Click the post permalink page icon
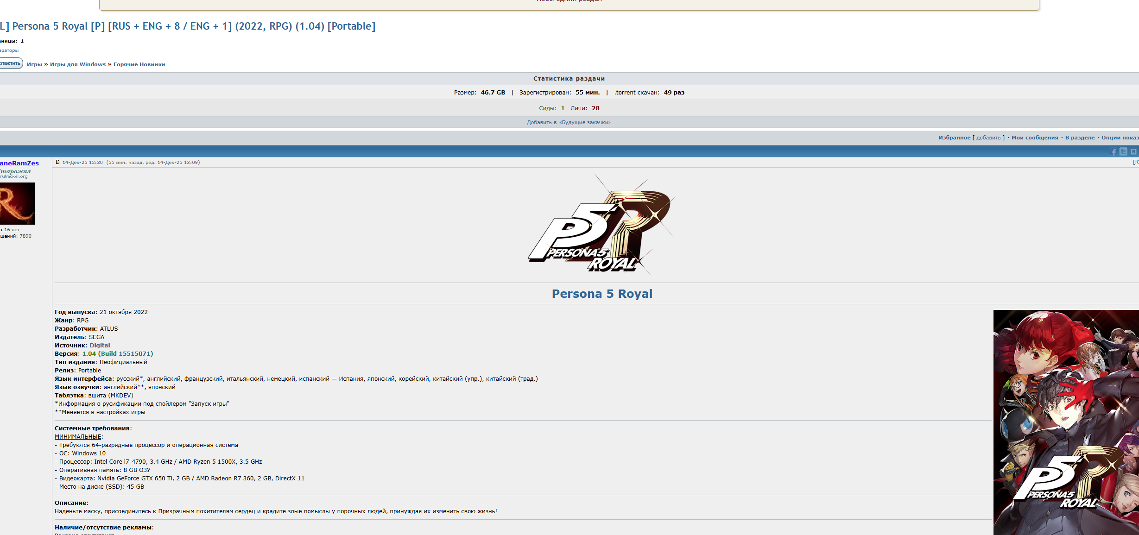The image size is (1139, 535). coord(57,162)
